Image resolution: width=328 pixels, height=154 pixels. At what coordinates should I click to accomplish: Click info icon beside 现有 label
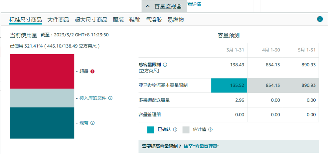(93, 123)
